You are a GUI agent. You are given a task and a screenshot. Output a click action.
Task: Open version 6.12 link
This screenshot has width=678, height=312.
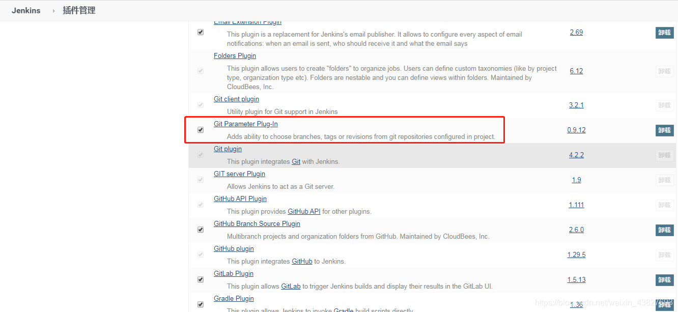point(576,71)
